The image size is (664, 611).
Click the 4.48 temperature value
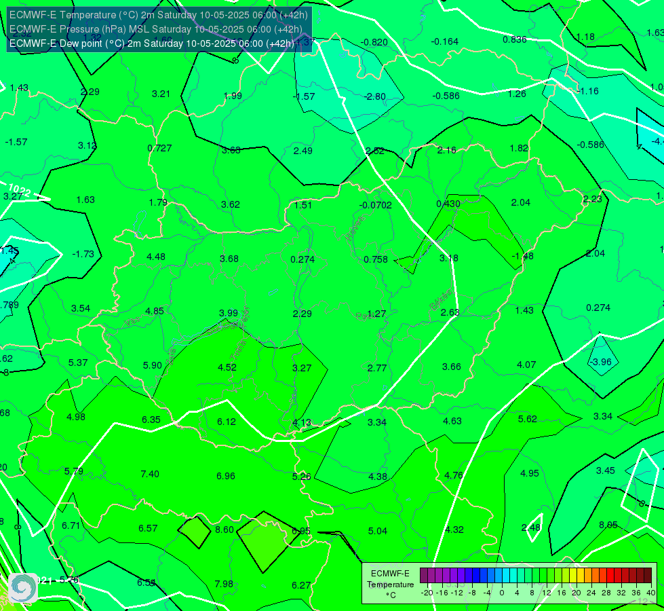point(156,257)
